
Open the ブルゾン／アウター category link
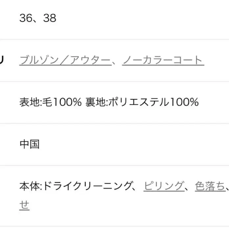(65, 60)
